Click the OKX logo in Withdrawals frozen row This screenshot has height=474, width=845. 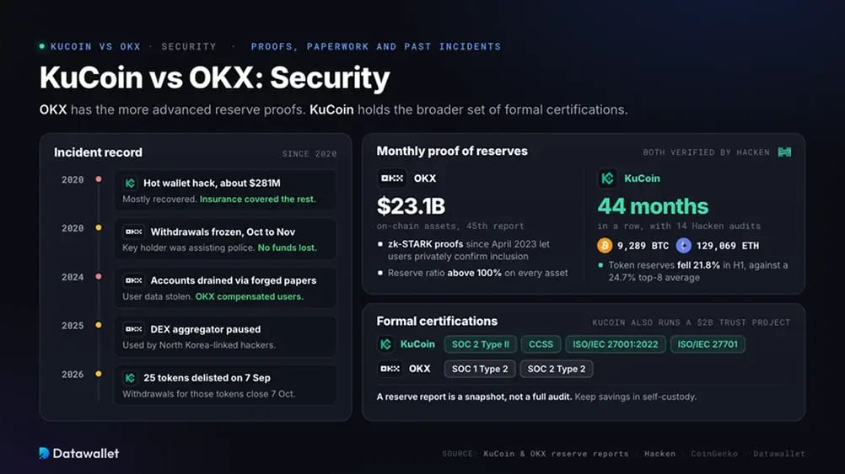click(x=133, y=232)
